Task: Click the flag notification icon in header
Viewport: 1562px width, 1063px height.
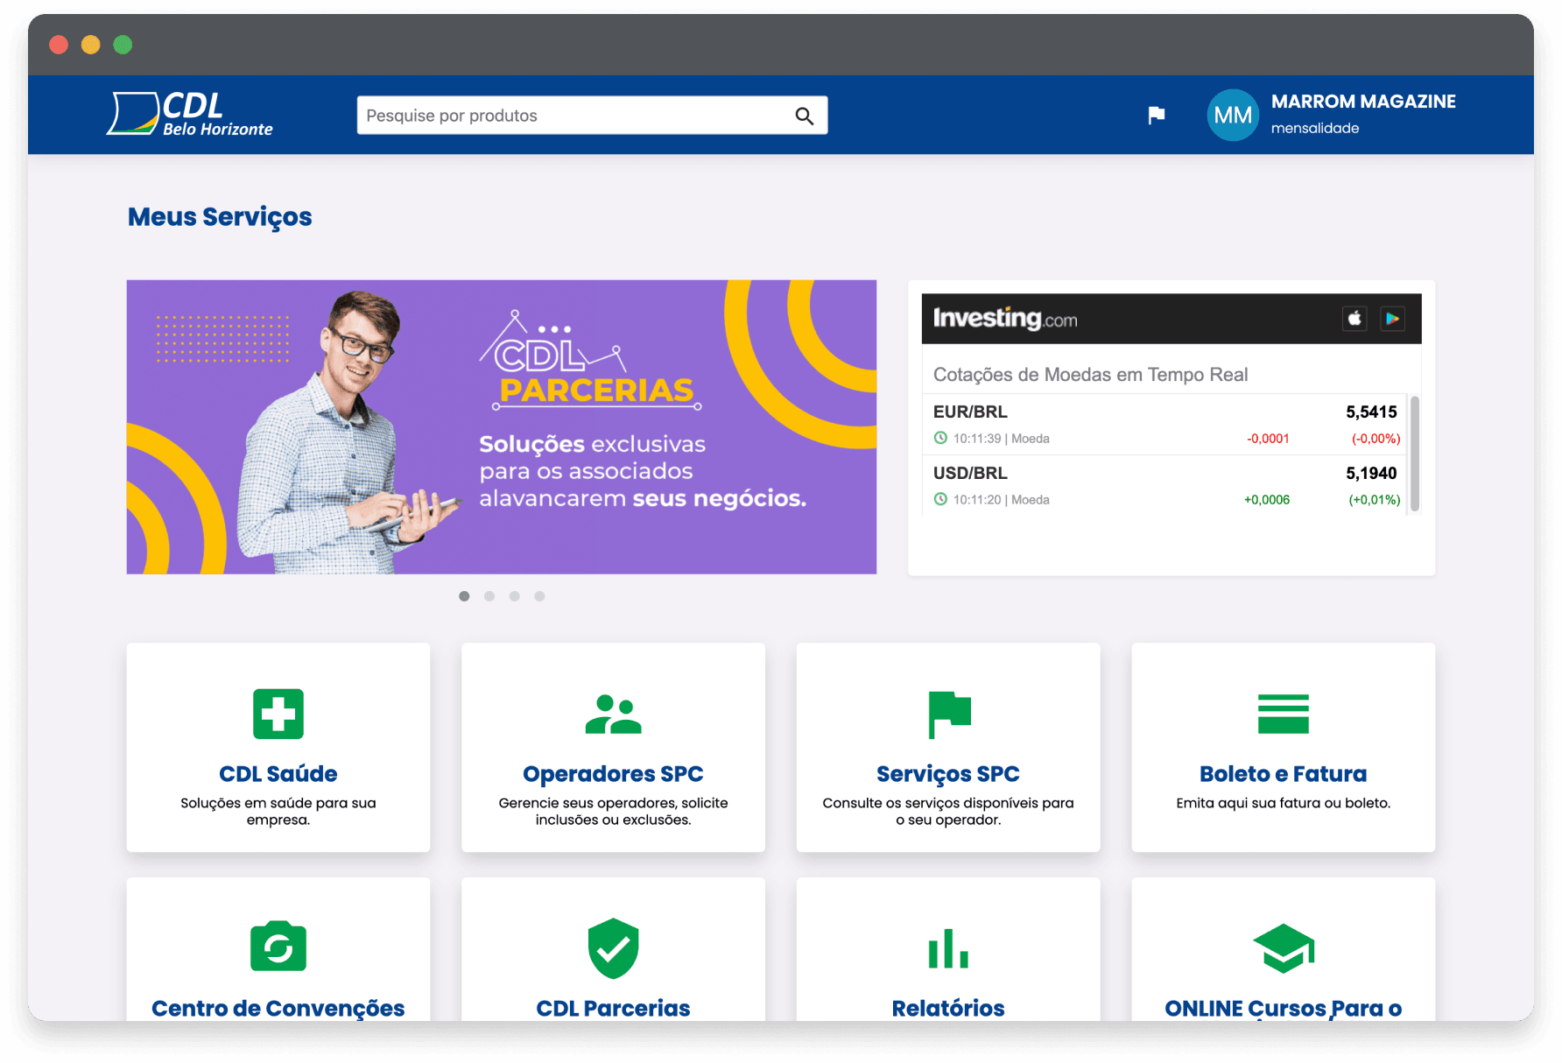Action: pyautogui.click(x=1156, y=116)
